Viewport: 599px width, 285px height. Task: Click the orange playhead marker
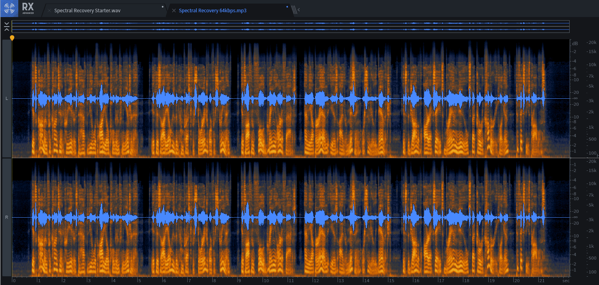point(12,38)
